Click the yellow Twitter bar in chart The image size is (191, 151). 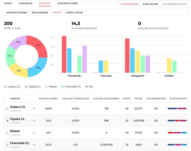[169, 65]
